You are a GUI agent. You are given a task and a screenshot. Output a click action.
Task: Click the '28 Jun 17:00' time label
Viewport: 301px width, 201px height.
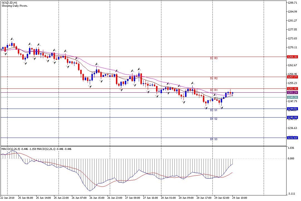tap(204, 198)
